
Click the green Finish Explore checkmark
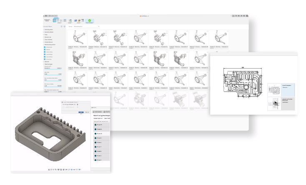(x=90, y=20)
